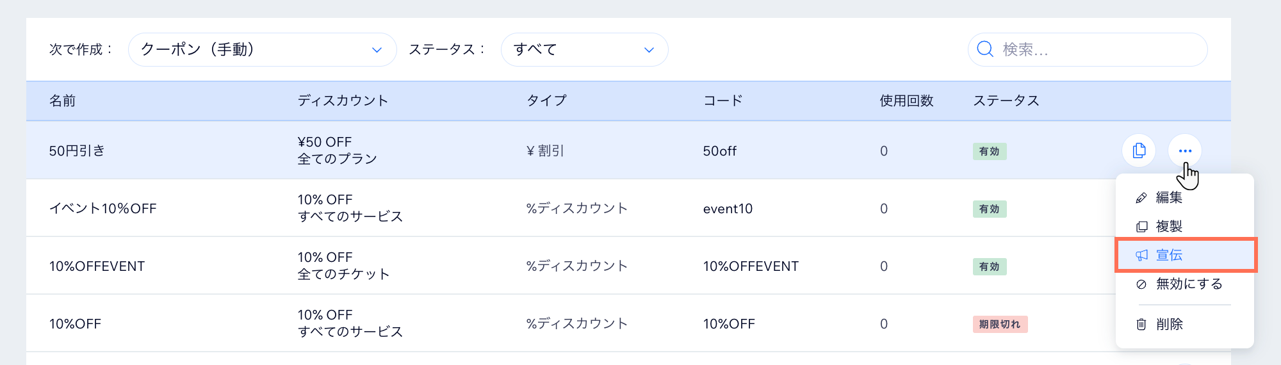The image size is (1281, 365).
Task: Click the disable icon beside 無効にする
Action: tap(1141, 284)
